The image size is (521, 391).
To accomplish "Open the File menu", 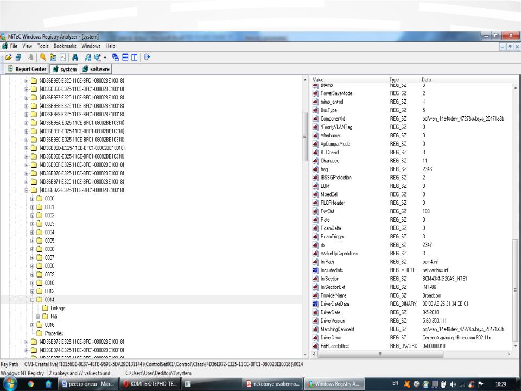I will point(14,46).
